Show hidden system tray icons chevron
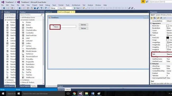Viewport: 172px width, 96px height. 169,93
